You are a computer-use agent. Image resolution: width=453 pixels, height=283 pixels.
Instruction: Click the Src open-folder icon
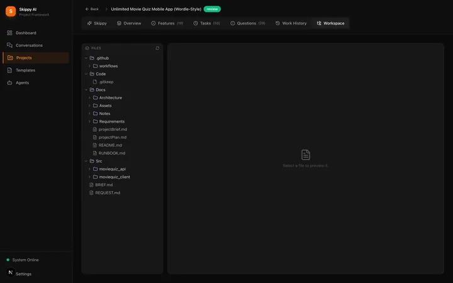pos(92,161)
